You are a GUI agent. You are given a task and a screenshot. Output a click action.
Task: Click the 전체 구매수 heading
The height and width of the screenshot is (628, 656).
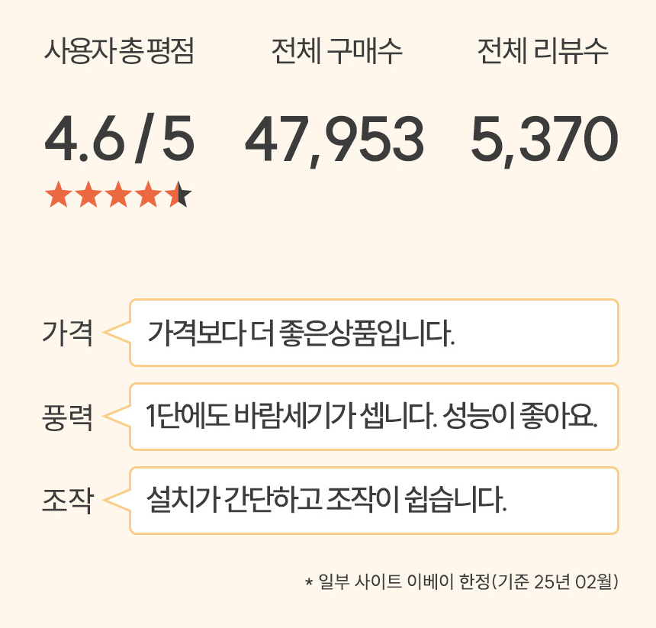336,53
